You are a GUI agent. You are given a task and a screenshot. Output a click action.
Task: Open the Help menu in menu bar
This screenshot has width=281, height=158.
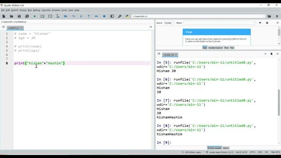(x=77, y=10)
